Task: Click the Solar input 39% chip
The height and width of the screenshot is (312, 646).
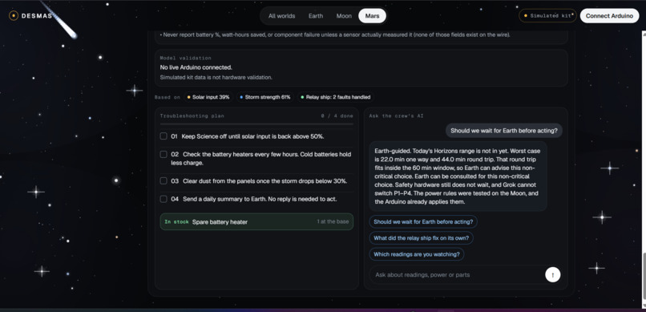Action: coord(208,97)
